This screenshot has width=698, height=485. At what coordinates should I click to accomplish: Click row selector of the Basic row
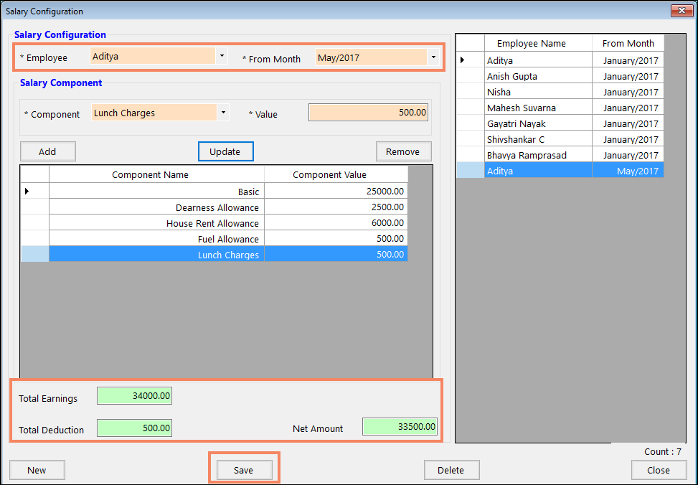pos(34,192)
